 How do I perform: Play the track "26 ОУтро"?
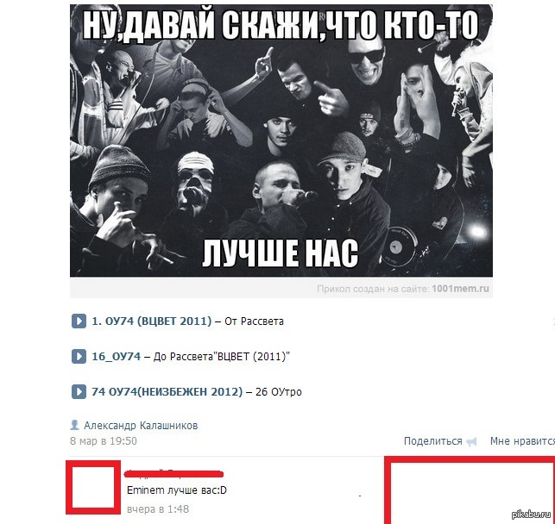(x=79, y=392)
